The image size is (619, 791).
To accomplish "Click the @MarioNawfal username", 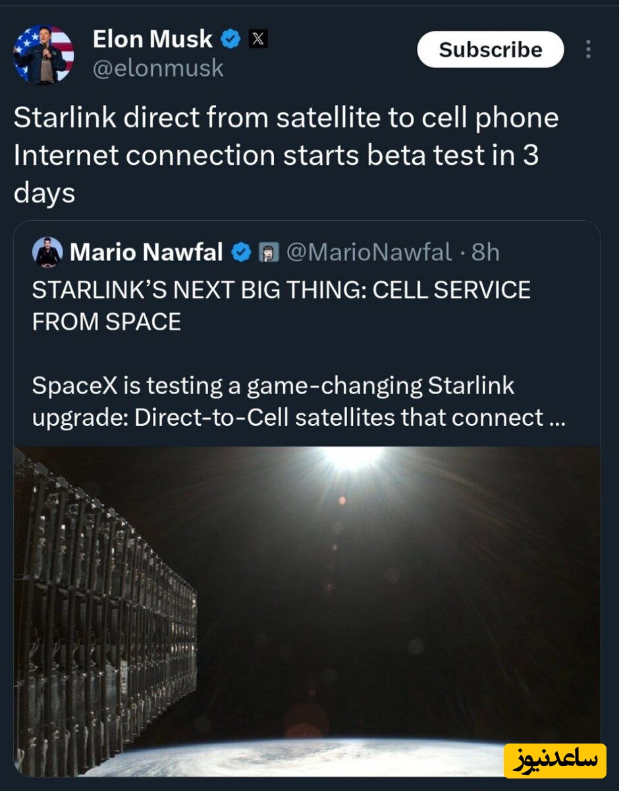I will 366,251.
